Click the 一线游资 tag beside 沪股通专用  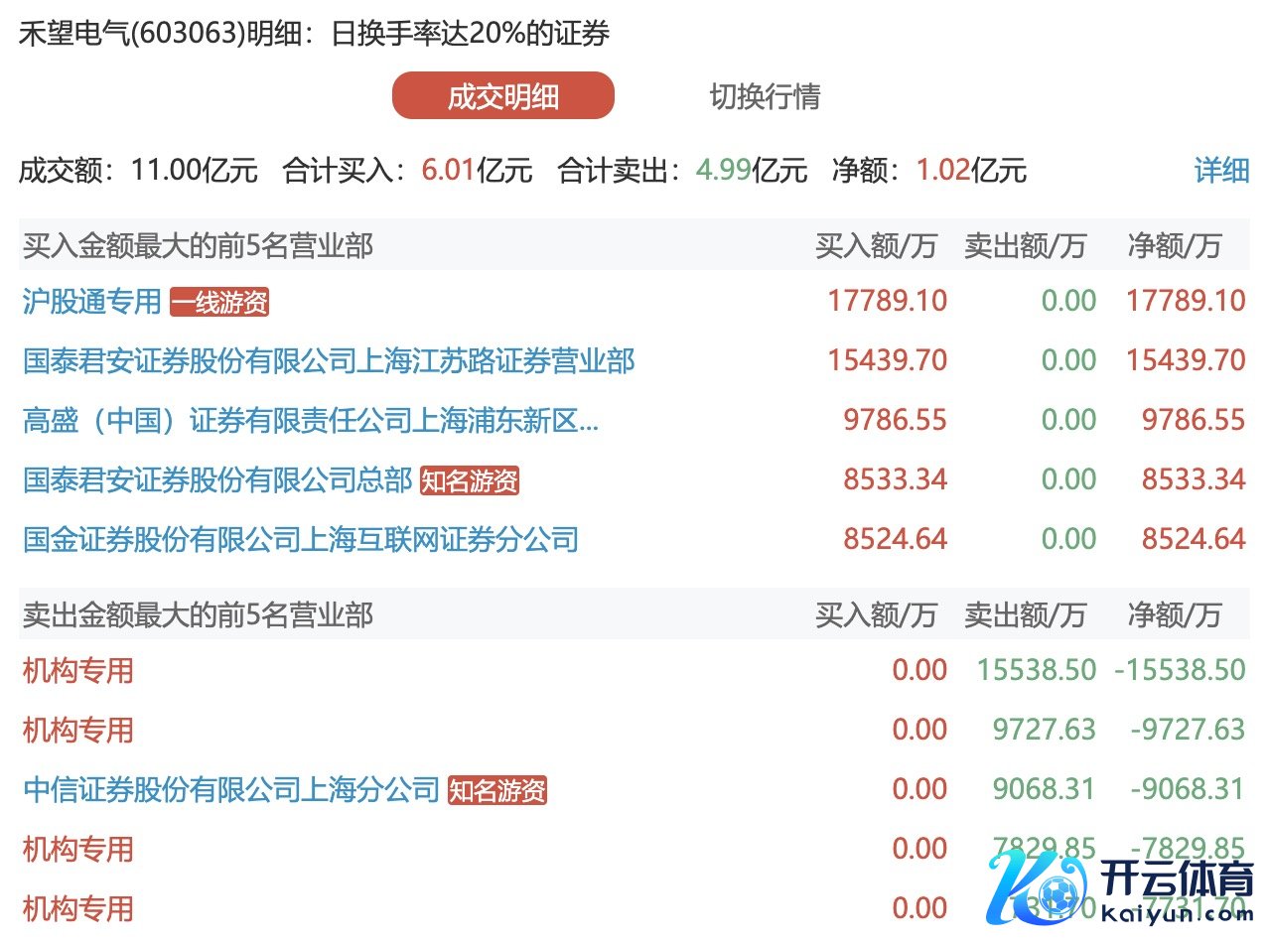point(219,302)
